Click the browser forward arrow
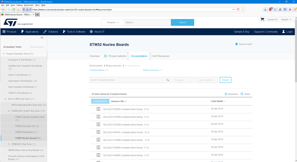Screen dimensions: 297x162 coord(9,9)
